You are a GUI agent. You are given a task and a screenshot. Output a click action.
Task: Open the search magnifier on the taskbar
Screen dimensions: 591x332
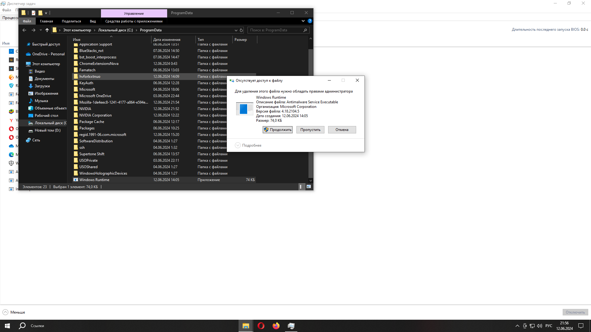(22, 326)
